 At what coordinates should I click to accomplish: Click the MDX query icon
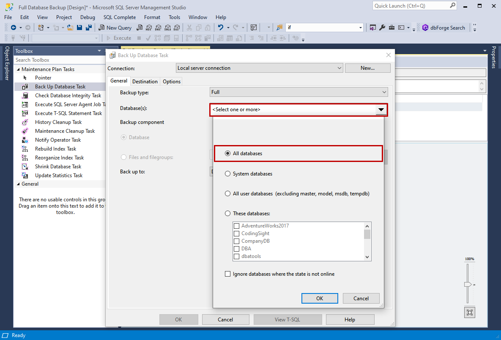click(149, 28)
